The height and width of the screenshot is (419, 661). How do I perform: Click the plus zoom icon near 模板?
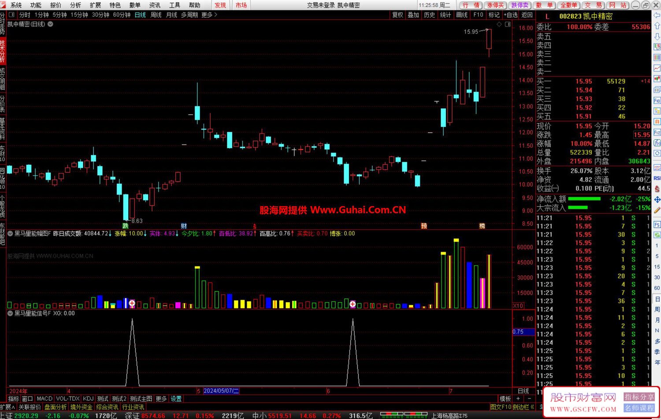(518, 399)
